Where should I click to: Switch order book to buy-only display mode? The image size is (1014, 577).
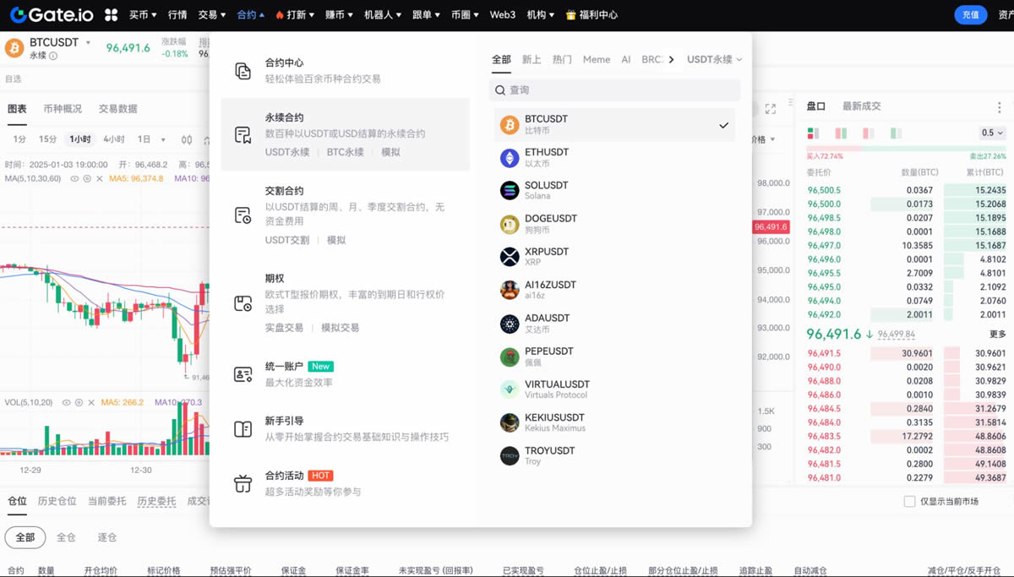893,133
